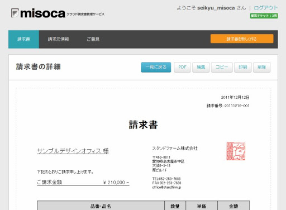Click the 編集 edit button

tap(201, 67)
